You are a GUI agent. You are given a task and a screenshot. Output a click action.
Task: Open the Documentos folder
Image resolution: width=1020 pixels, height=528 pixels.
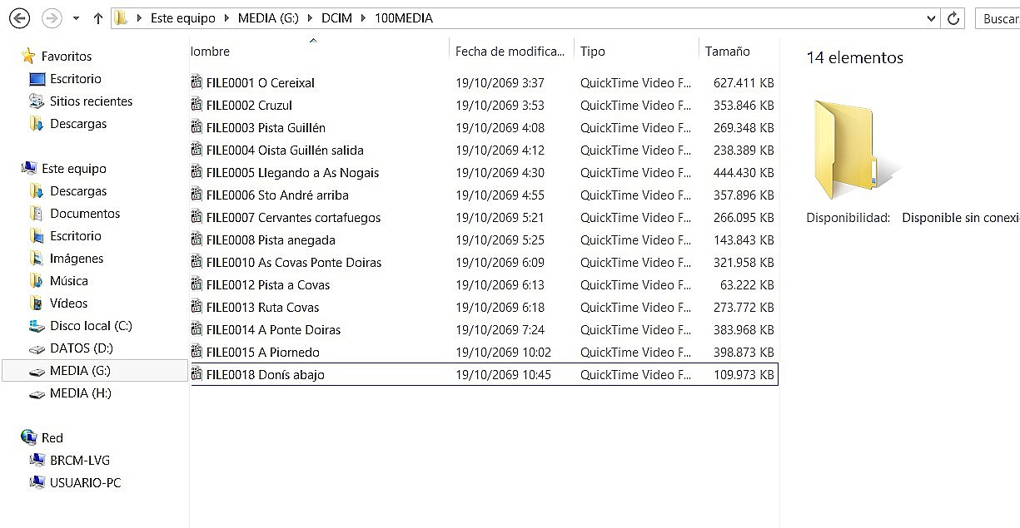(x=84, y=214)
